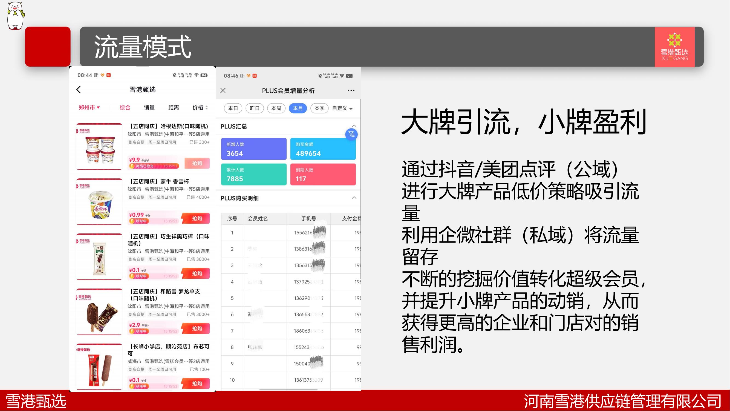This screenshot has width=730, height=411.
Task: Select the 本月 date filter
Action: click(298, 108)
